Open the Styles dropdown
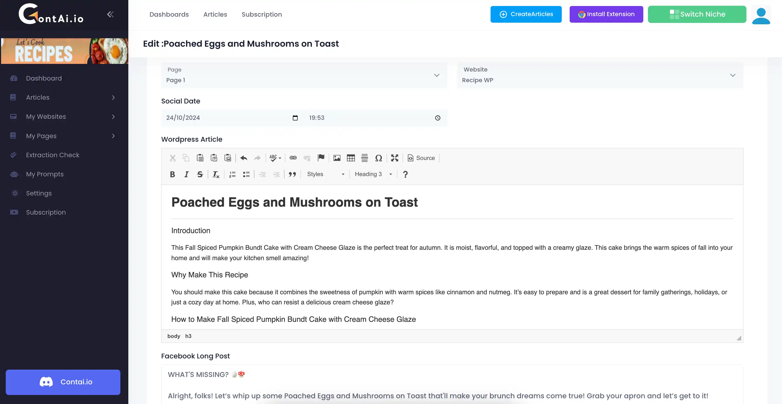The width and height of the screenshot is (782, 404). (325, 174)
